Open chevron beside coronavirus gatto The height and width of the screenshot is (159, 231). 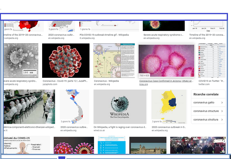click(x=222, y=103)
